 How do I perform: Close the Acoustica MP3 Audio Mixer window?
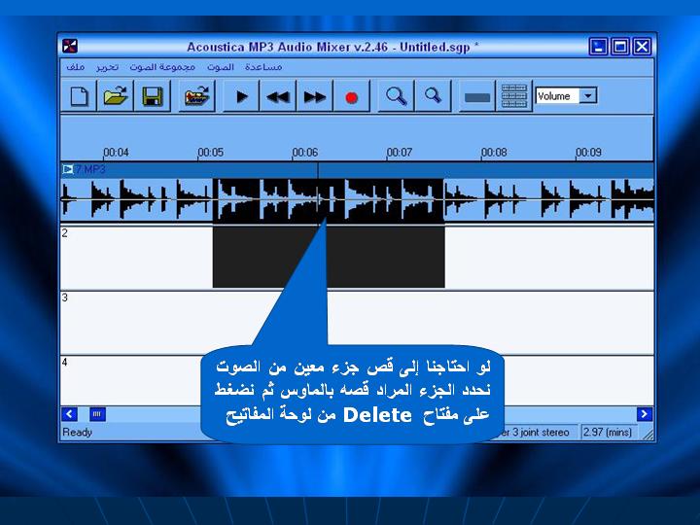click(642, 47)
